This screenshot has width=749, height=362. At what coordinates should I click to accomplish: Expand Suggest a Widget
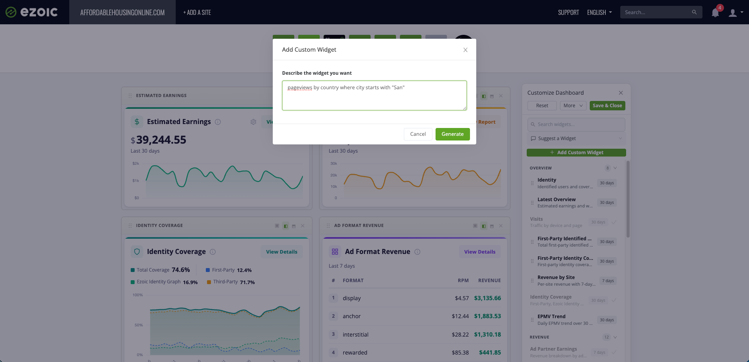tap(576, 139)
